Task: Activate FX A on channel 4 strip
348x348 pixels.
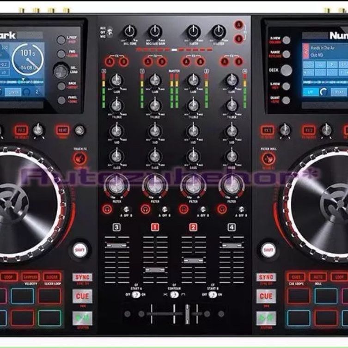Action: click(x=225, y=62)
